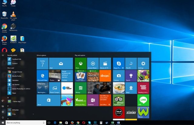Open the Cortana news tile
Viewport: 194px width, 125px height.
coord(67,76)
